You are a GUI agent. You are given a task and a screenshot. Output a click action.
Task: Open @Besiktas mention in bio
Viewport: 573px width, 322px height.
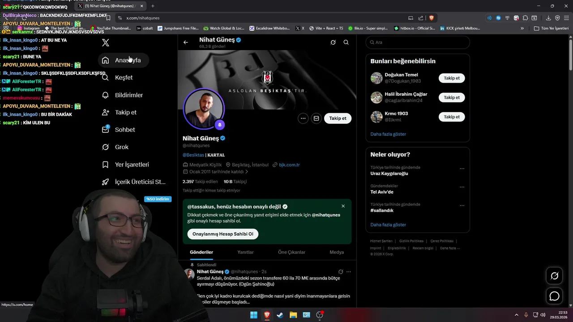[x=193, y=155]
